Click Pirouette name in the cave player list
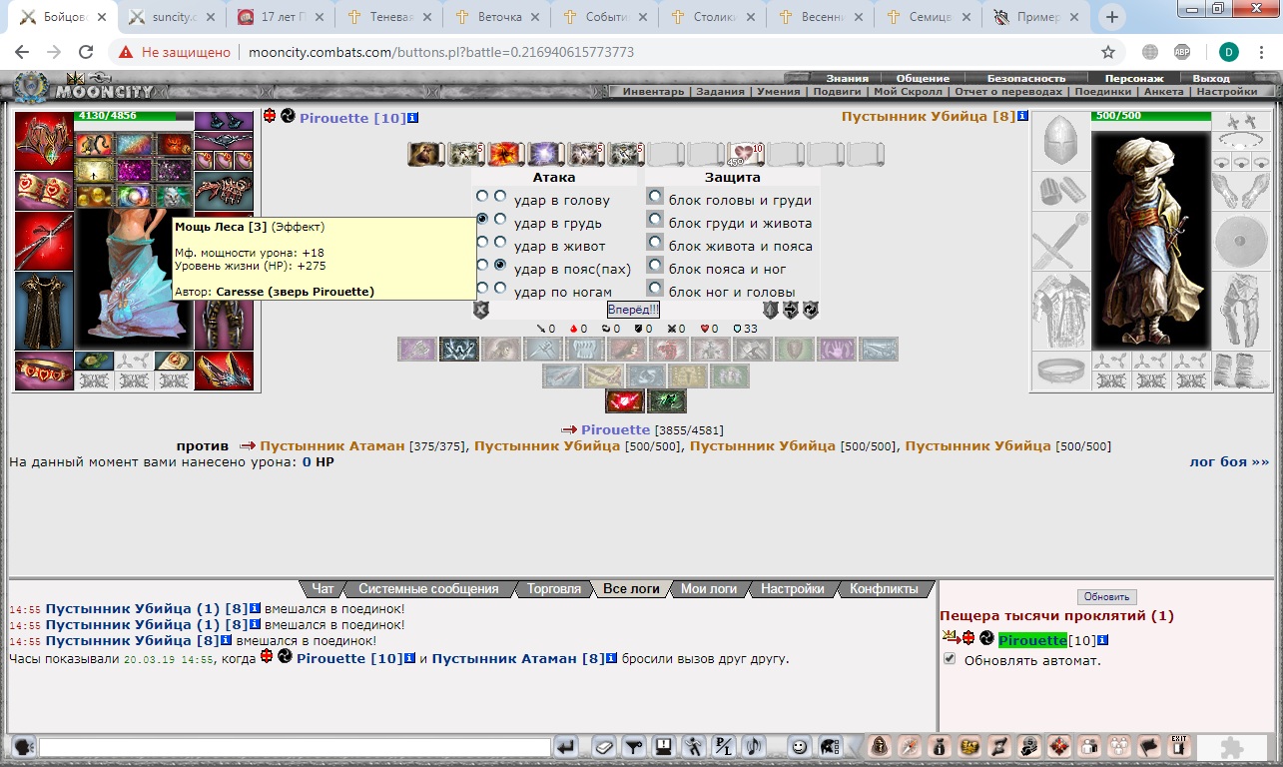 [1032, 639]
